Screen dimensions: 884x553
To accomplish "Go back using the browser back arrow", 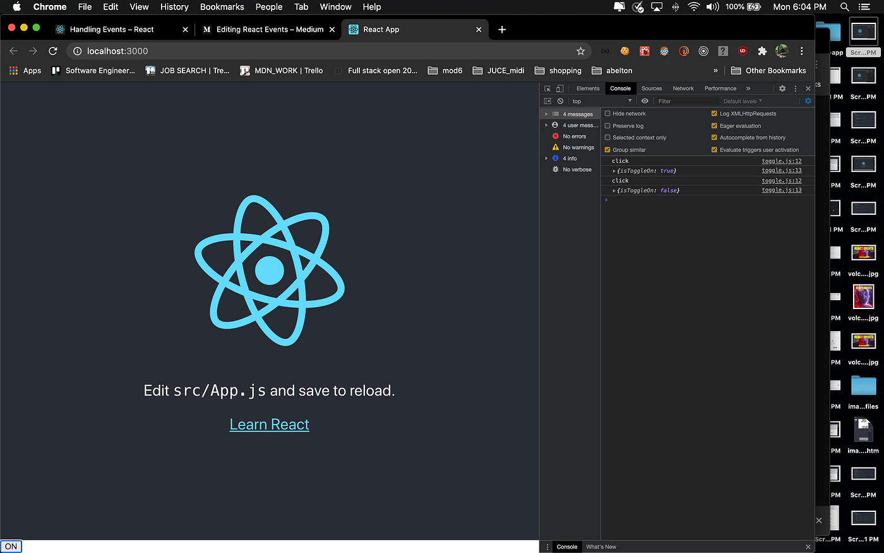I will (14, 51).
